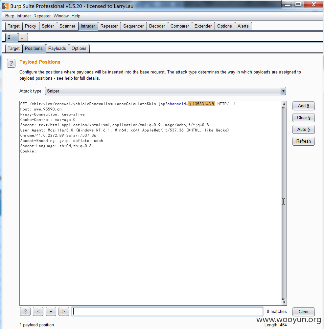The width and height of the screenshot is (324, 329).
Task: Switch to the Scanner tab
Action: tap(67, 26)
